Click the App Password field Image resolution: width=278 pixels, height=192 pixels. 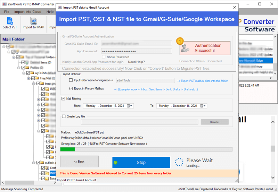(x=136, y=51)
